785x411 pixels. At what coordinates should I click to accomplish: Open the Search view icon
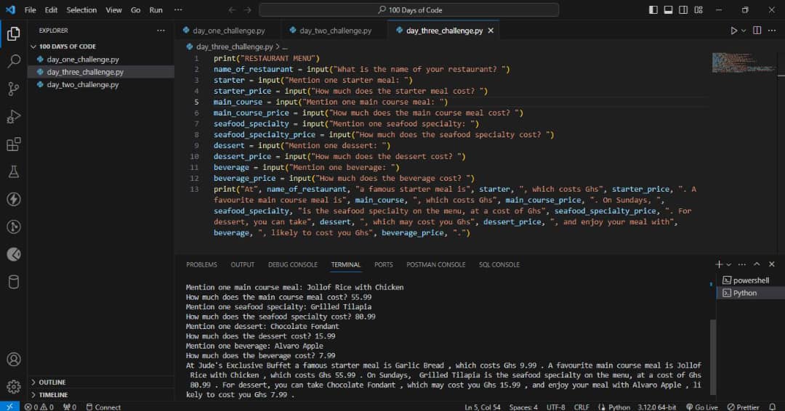pos(14,61)
